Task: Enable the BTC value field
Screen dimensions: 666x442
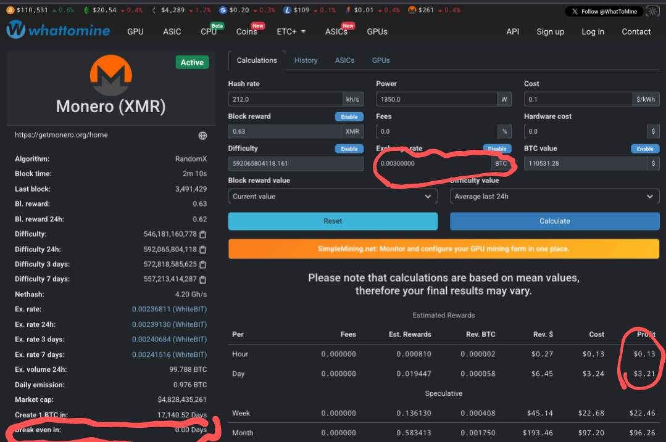Action: pyautogui.click(x=645, y=149)
